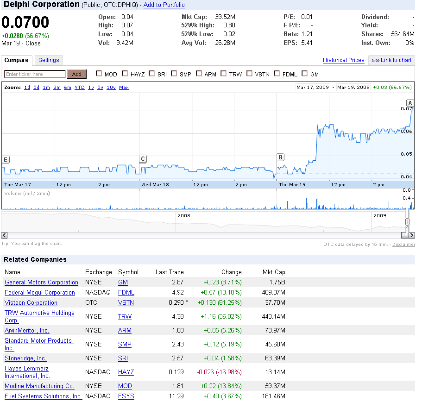
Task: Set chart zoom to 5y
Action: click(101, 88)
